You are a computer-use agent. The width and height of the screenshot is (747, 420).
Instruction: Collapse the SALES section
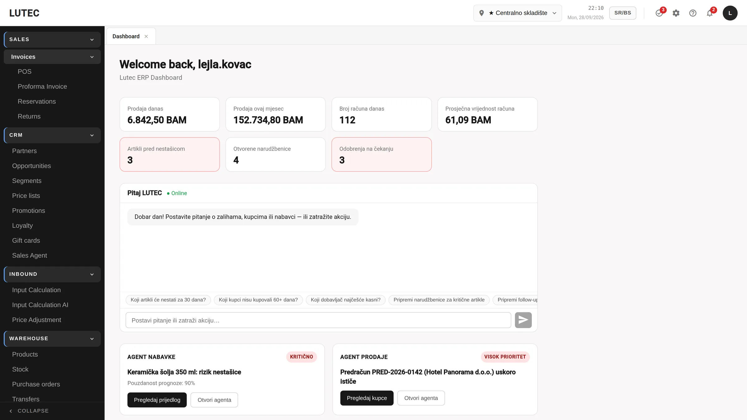click(52, 40)
